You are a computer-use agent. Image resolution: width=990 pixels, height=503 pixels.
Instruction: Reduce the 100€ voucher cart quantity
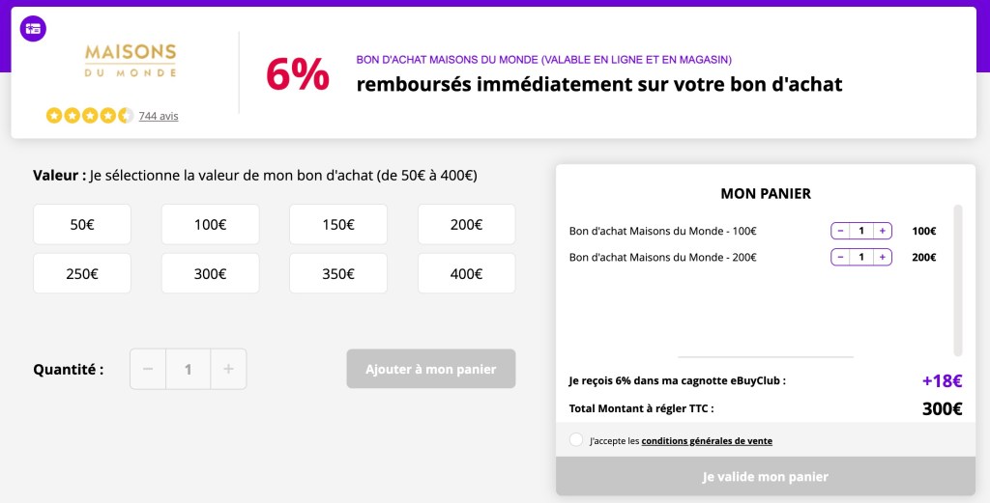840,231
